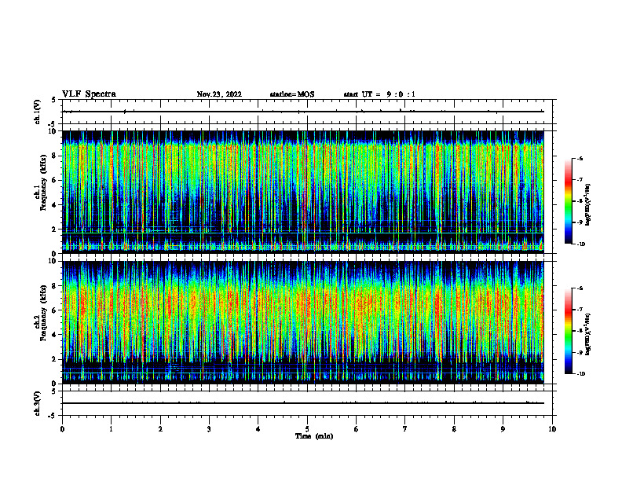This screenshot has width=622, height=481.
Task: Click time axis tick label '2'
Action: (160, 429)
